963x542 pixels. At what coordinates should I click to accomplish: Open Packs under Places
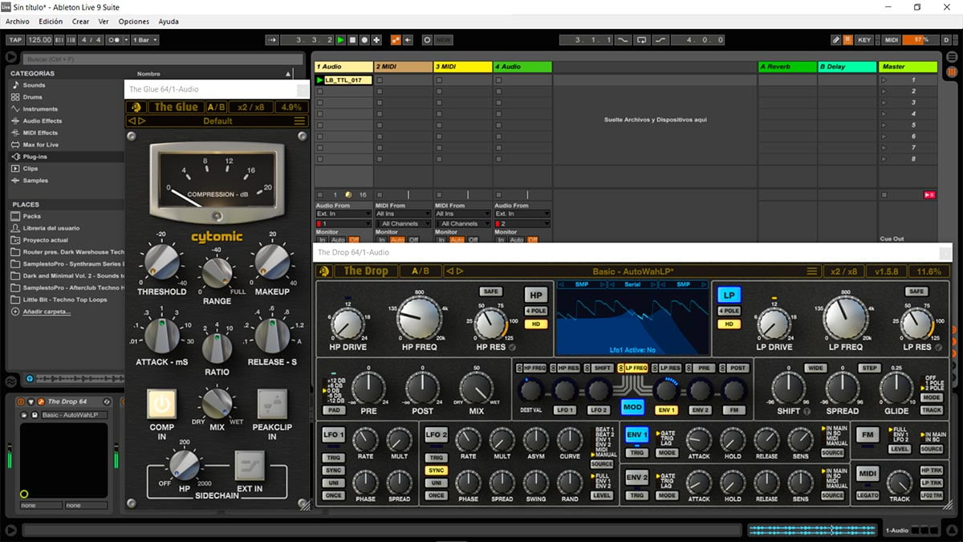[x=31, y=216]
